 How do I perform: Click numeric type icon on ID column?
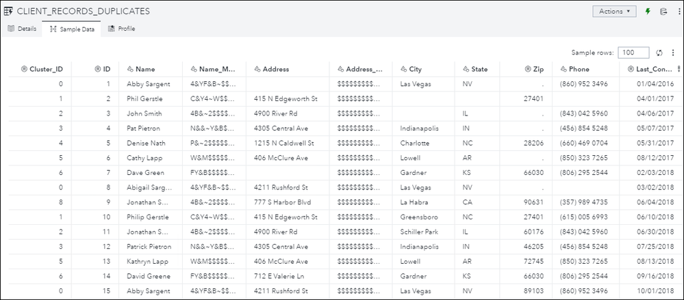point(98,69)
